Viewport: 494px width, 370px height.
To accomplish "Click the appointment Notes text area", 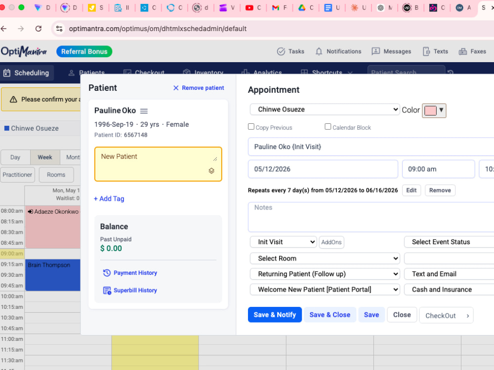I will tap(371, 217).
